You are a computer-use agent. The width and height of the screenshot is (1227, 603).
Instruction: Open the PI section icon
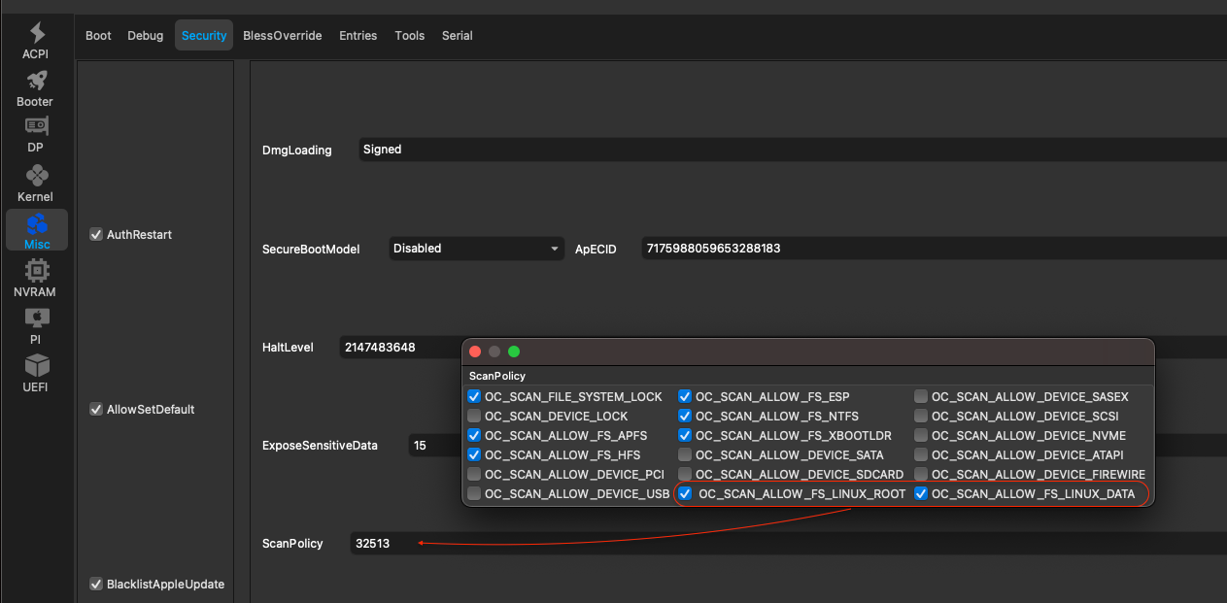(x=36, y=318)
